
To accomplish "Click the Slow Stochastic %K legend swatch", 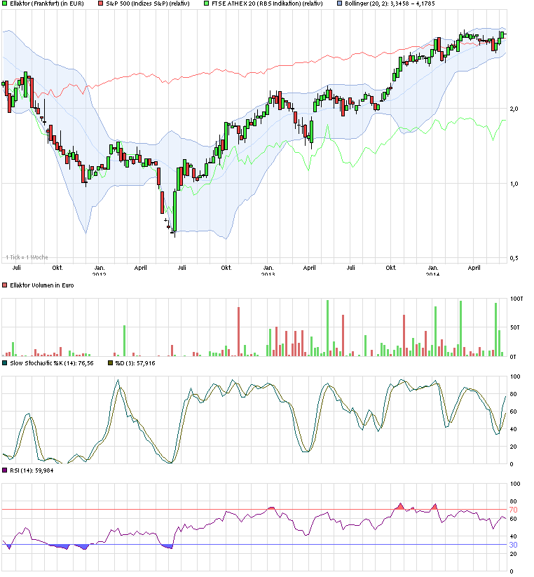I will pyautogui.click(x=5, y=363).
